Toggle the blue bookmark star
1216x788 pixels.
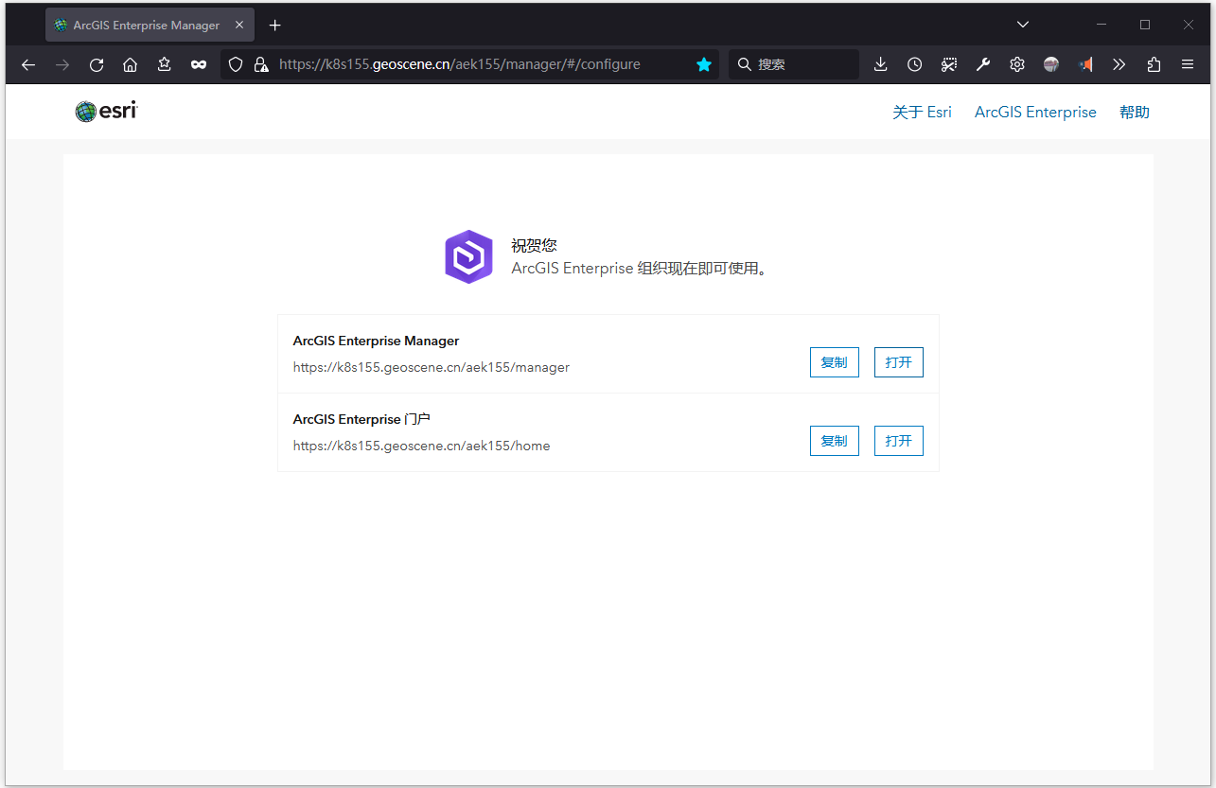tap(704, 64)
